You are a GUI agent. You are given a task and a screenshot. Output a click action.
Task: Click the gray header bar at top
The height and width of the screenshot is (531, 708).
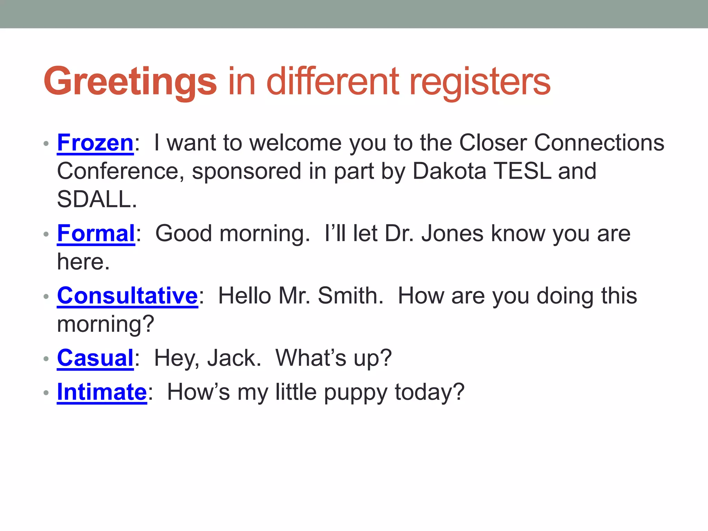click(354, 14)
